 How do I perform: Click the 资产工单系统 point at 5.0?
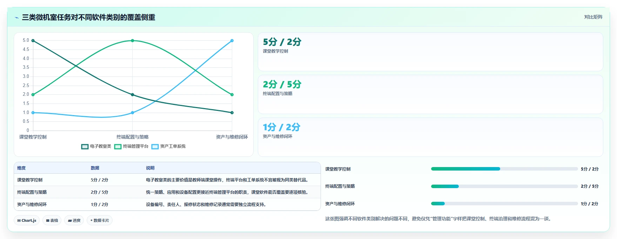(232, 41)
